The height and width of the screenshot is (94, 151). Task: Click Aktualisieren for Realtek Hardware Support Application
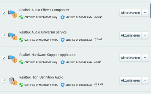point(130,58)
